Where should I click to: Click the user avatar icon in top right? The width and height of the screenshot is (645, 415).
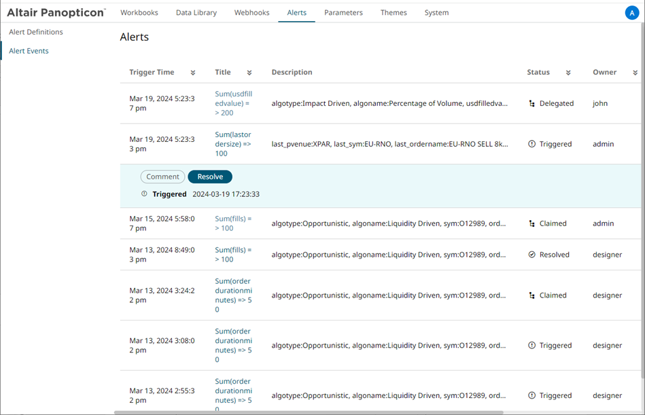[x=631, y=13]
